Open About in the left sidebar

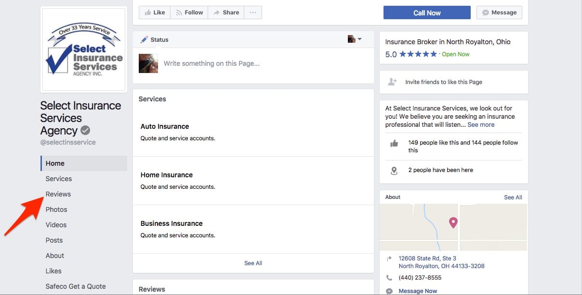pos(55,256)
